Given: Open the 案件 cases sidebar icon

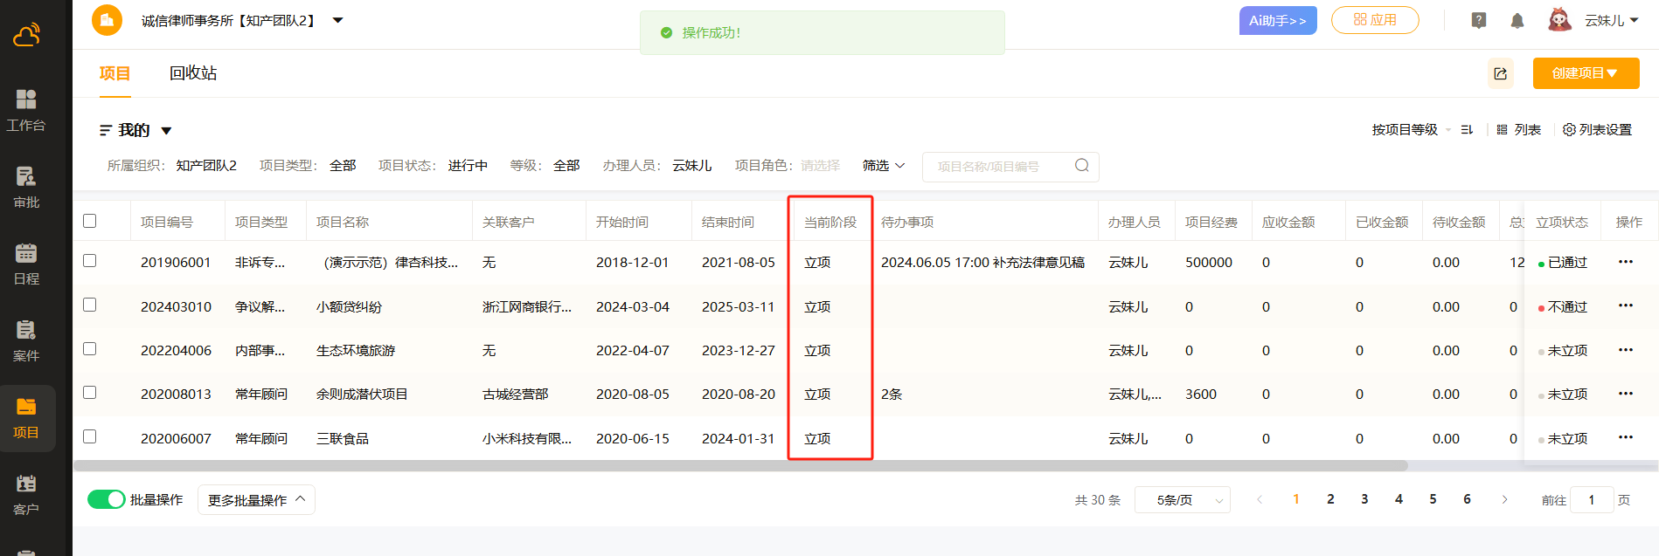Looking at the screenshot, I should [x=26, y=340].
